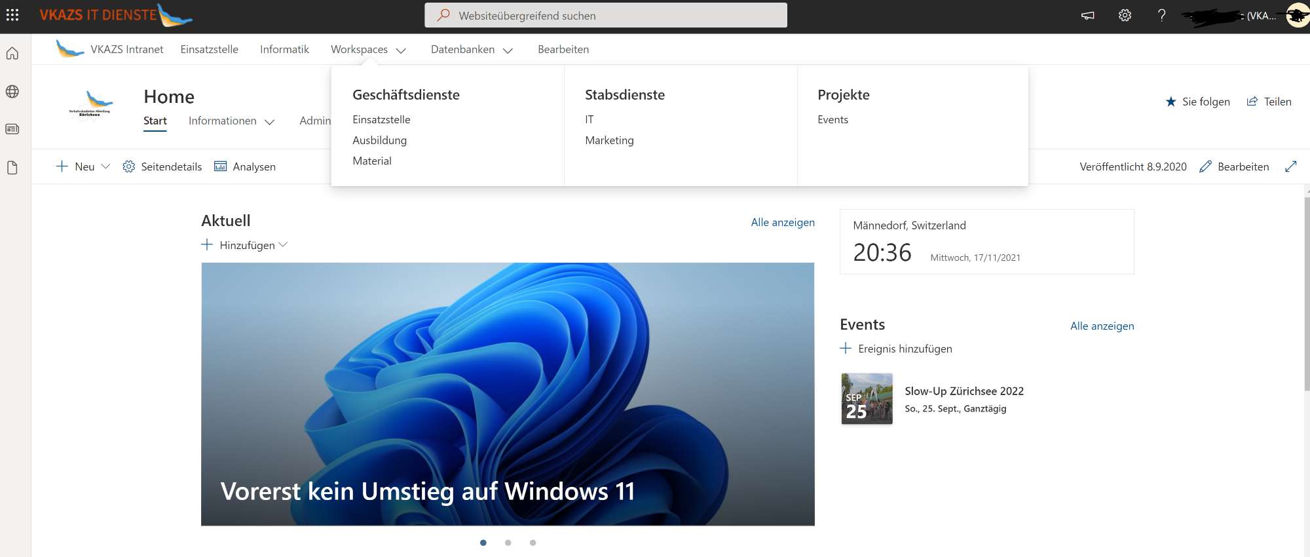The height and width of the screenshot is (557, 1310).
Task: Click the Sep 25 event thumbnail
Action: 867,398
